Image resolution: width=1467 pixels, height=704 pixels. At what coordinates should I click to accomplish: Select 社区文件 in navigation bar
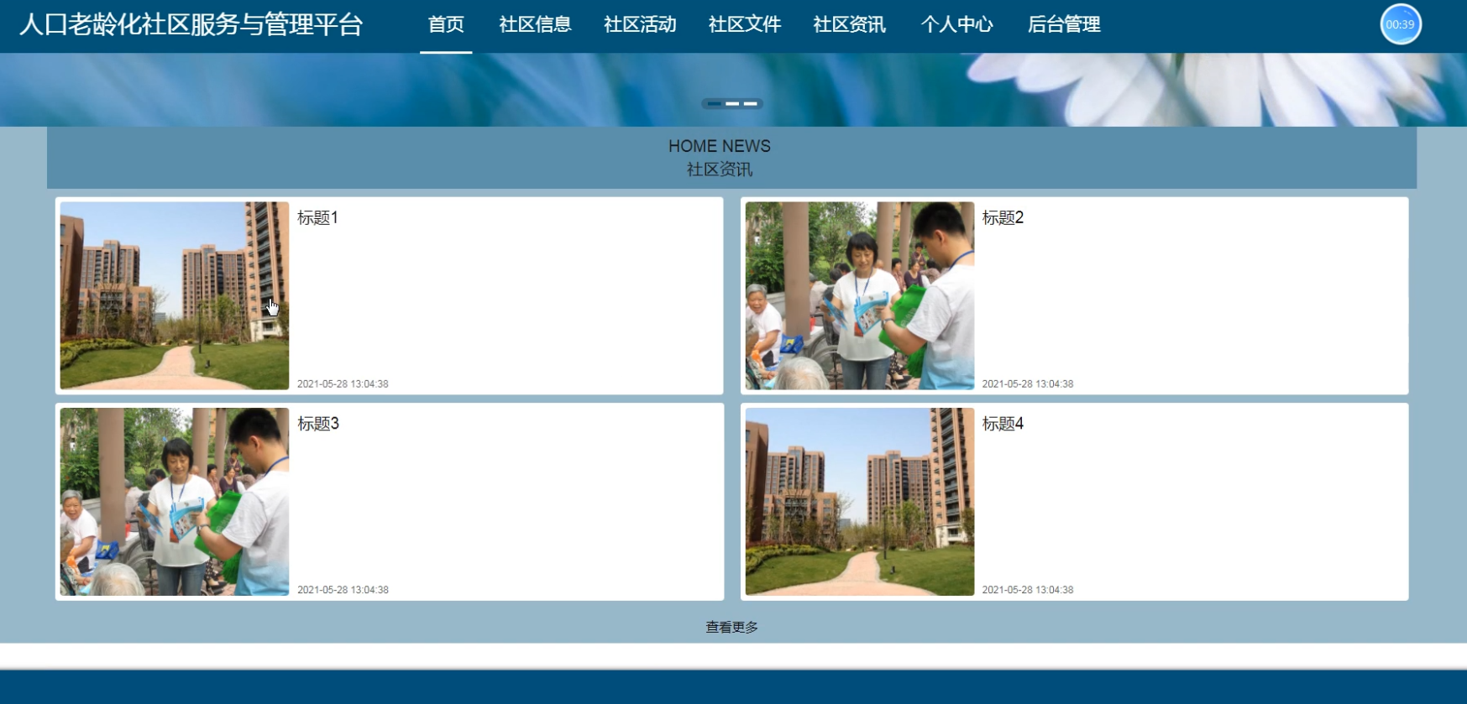pos(745,25)
